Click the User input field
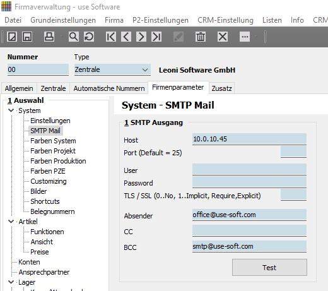Image resolution: width=328 pixels, height=291 pixels. coord(249,169)
